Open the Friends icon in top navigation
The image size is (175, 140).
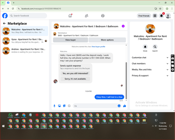86,16
